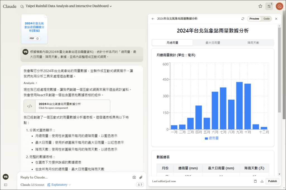Open the 2024年台北氣象站雨量數據分析 component card
Image resolution: width=286 pixels, height=190 pixels.
67,106
